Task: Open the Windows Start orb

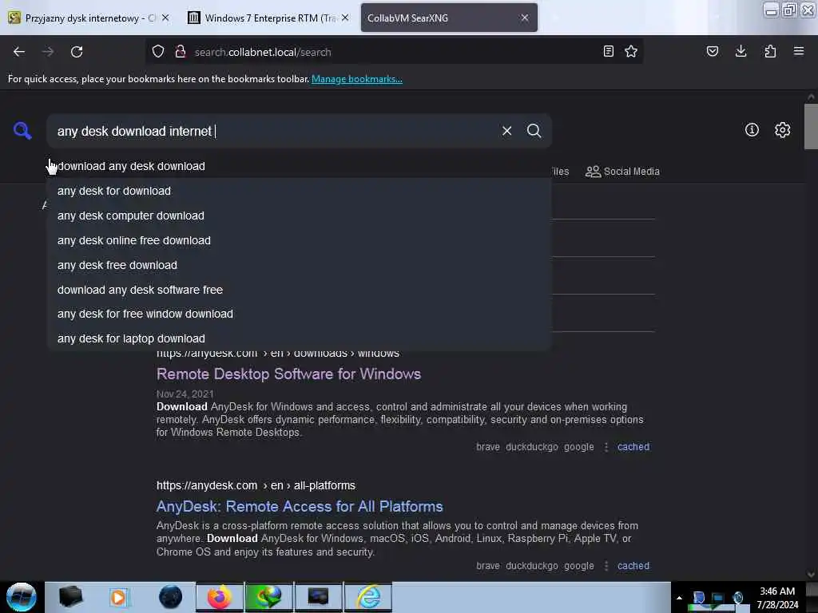Action: 22,597
